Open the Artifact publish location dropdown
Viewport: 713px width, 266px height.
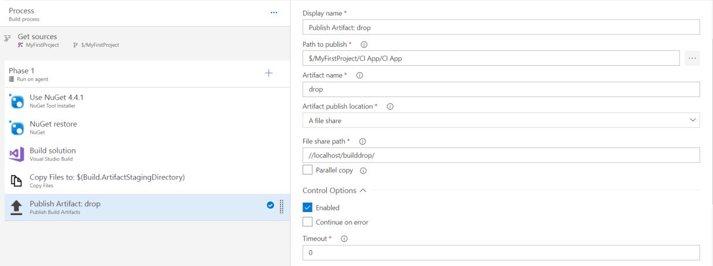(501, 120)
